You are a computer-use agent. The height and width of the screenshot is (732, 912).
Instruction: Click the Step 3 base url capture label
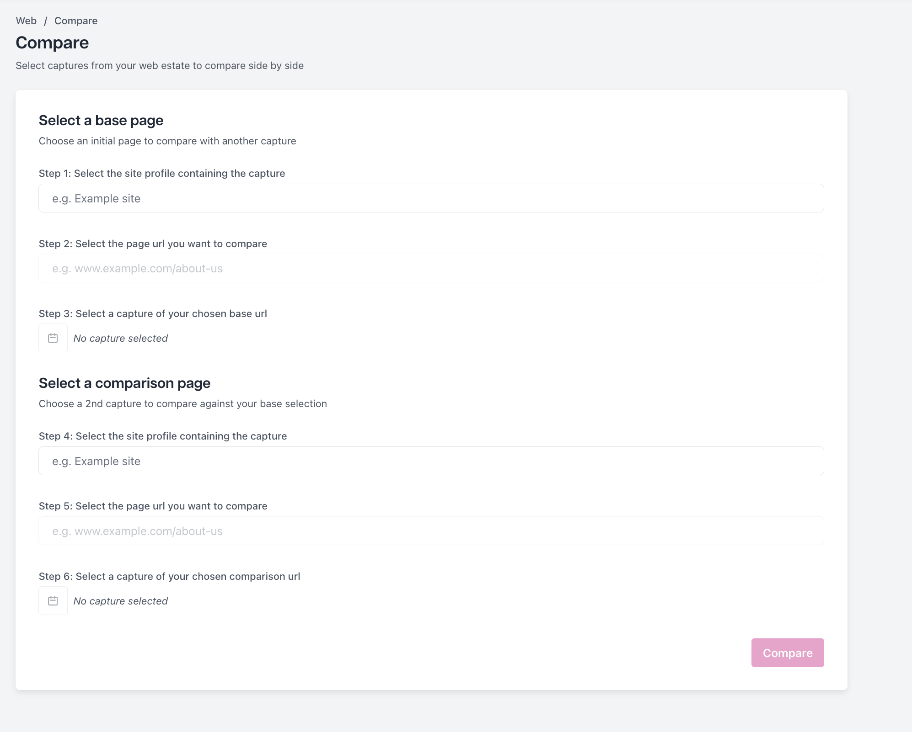(x=153, y=313)
